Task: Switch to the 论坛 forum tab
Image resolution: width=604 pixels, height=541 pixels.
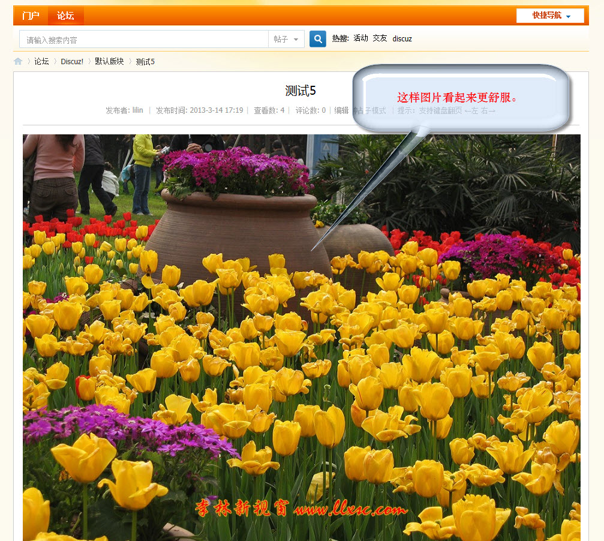Action: (65, 16)
